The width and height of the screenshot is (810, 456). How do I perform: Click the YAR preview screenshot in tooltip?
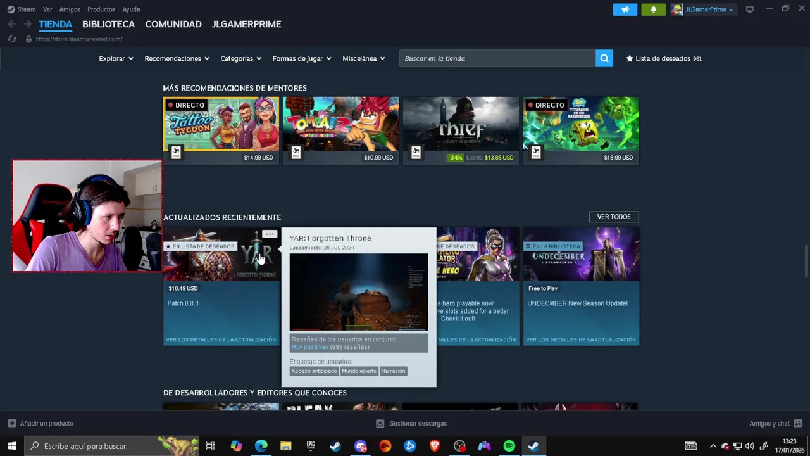(359, 292)
